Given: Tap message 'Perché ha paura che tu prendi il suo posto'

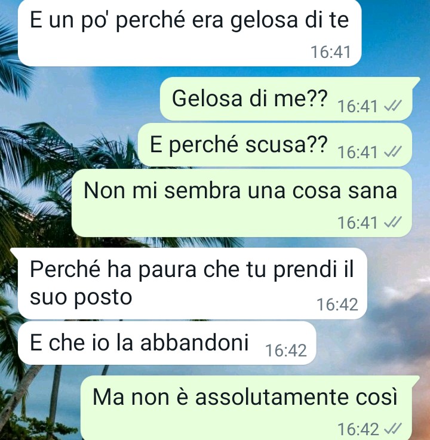Looking at the screenshot, I should [x=192, y=284].
